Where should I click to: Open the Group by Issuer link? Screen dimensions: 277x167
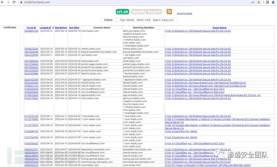[184, 13]
